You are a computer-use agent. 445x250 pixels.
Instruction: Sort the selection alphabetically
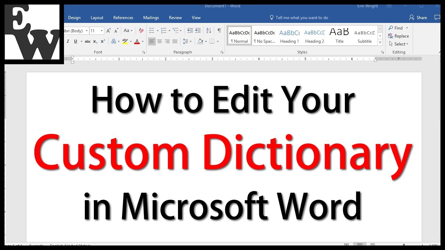click(209, 31)
